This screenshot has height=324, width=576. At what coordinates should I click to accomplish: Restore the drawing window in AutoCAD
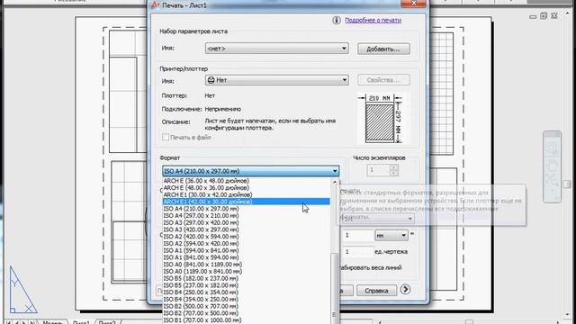click(x=544, y=16)
